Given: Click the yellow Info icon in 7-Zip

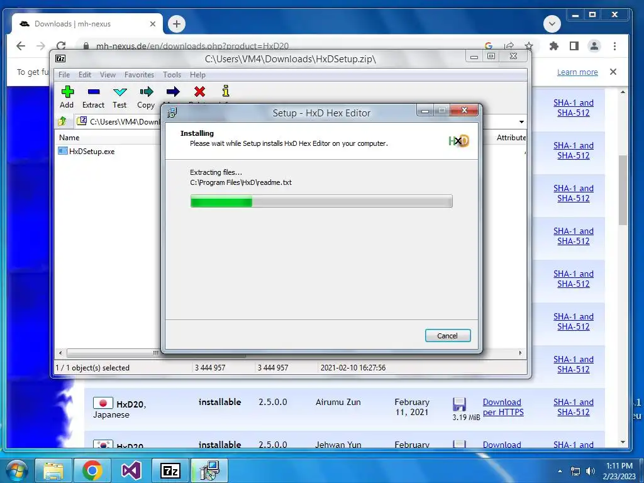Looking at the screenshot, I should [226, 91].
